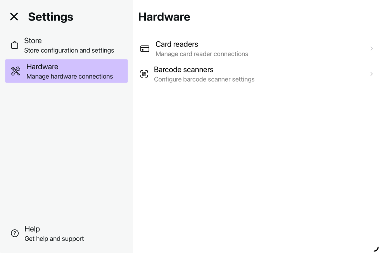Open Help from the sidebar
Screen dimensions: 380x253
pos(32,229)
